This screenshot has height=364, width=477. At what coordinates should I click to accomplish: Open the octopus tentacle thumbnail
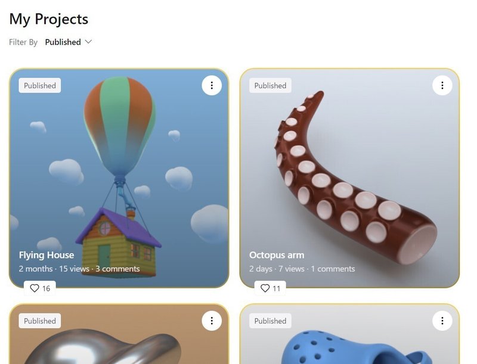(x=349, y=178)
